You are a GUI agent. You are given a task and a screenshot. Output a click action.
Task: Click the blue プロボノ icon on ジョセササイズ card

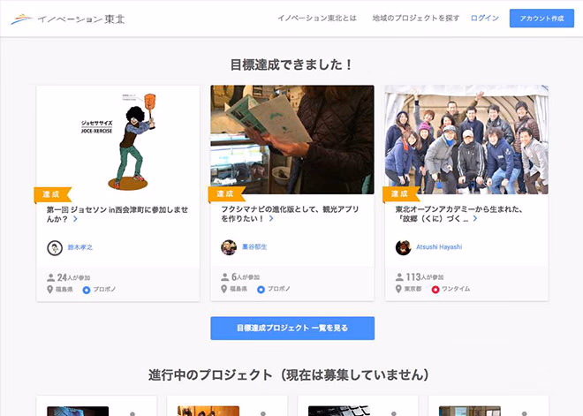tap(87, 289)
